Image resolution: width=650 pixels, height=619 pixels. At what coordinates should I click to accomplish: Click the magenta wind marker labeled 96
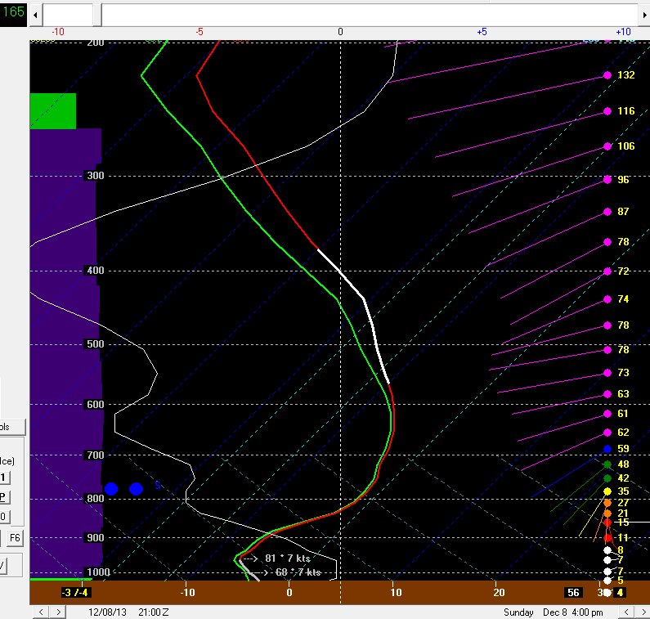607,179
